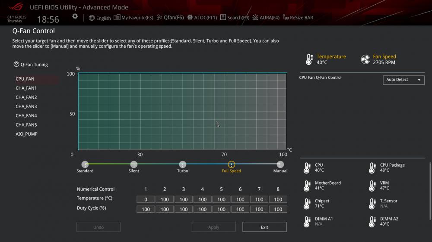Click Duty Cycle field for point 1

pos(146,209)
